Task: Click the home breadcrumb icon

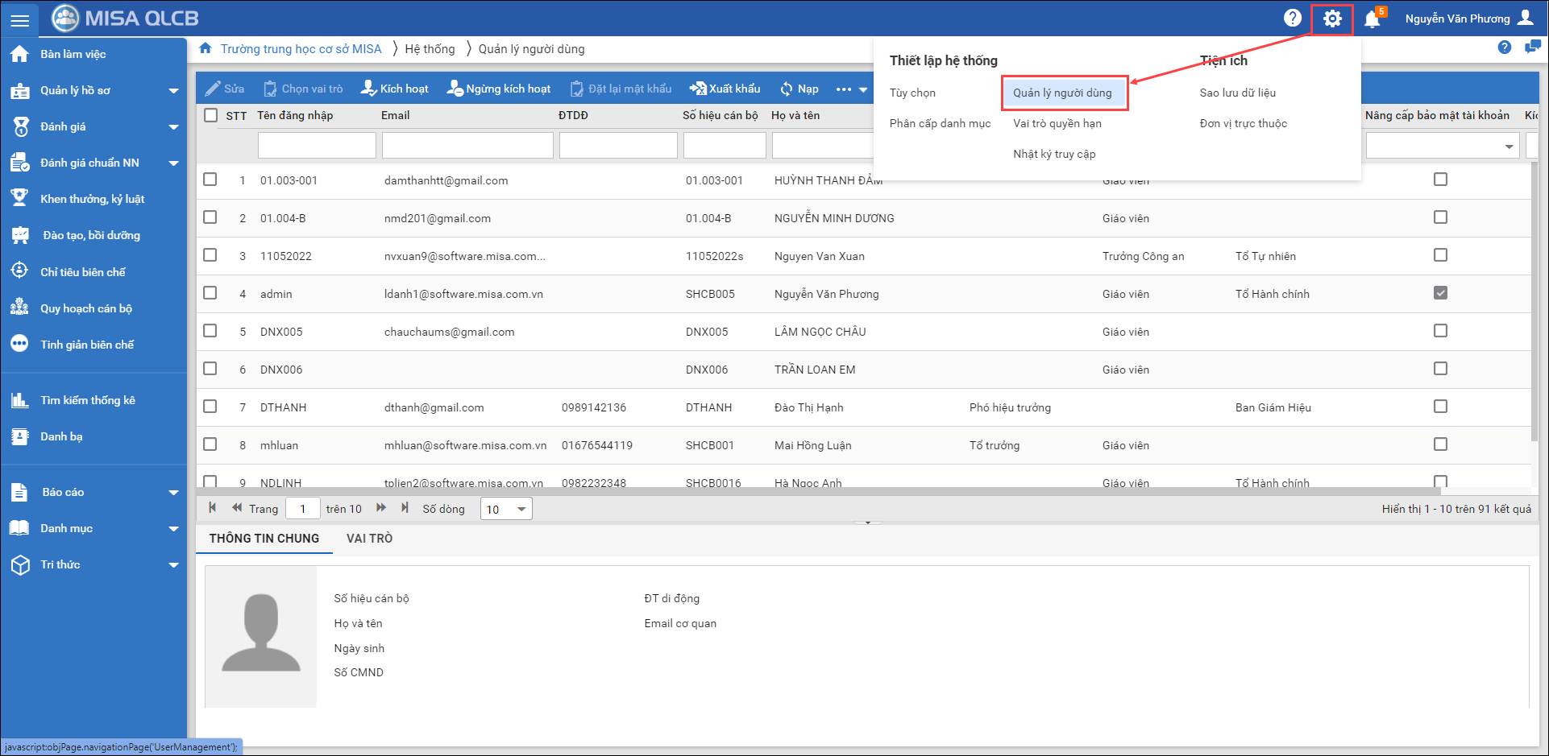Action: (206, 48)
